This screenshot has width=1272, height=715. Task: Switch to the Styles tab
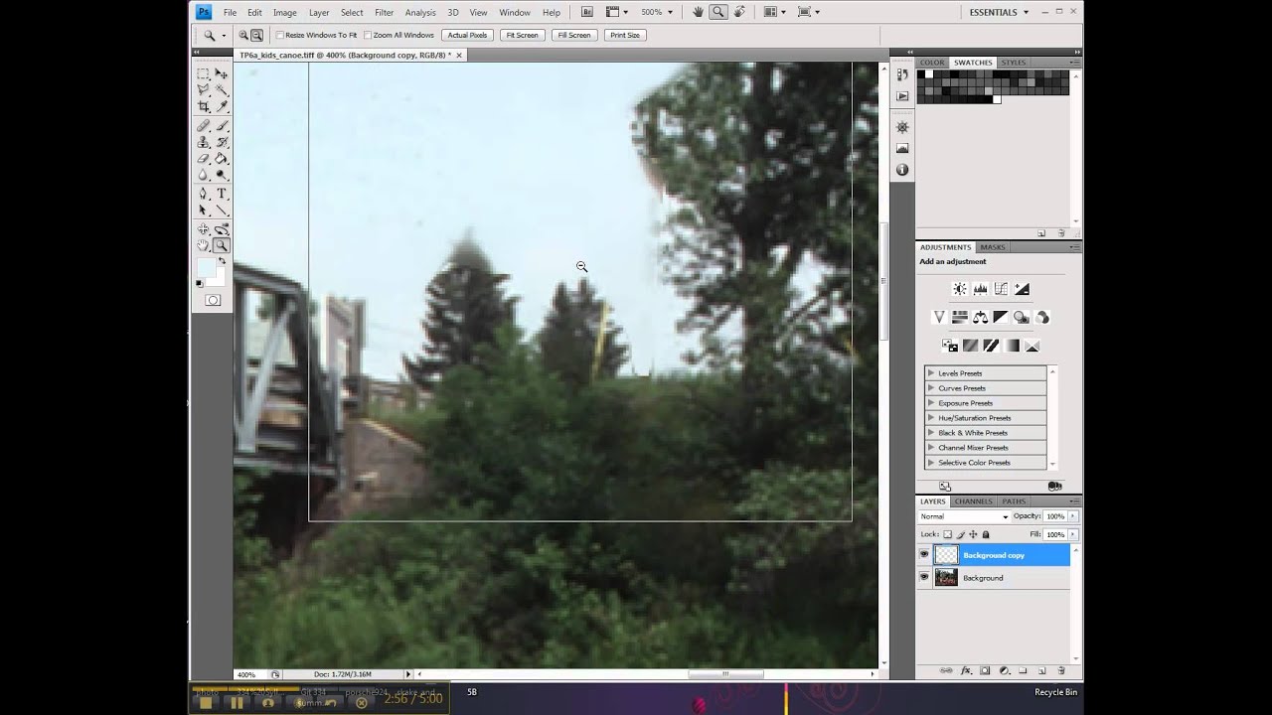point(1013,63)
